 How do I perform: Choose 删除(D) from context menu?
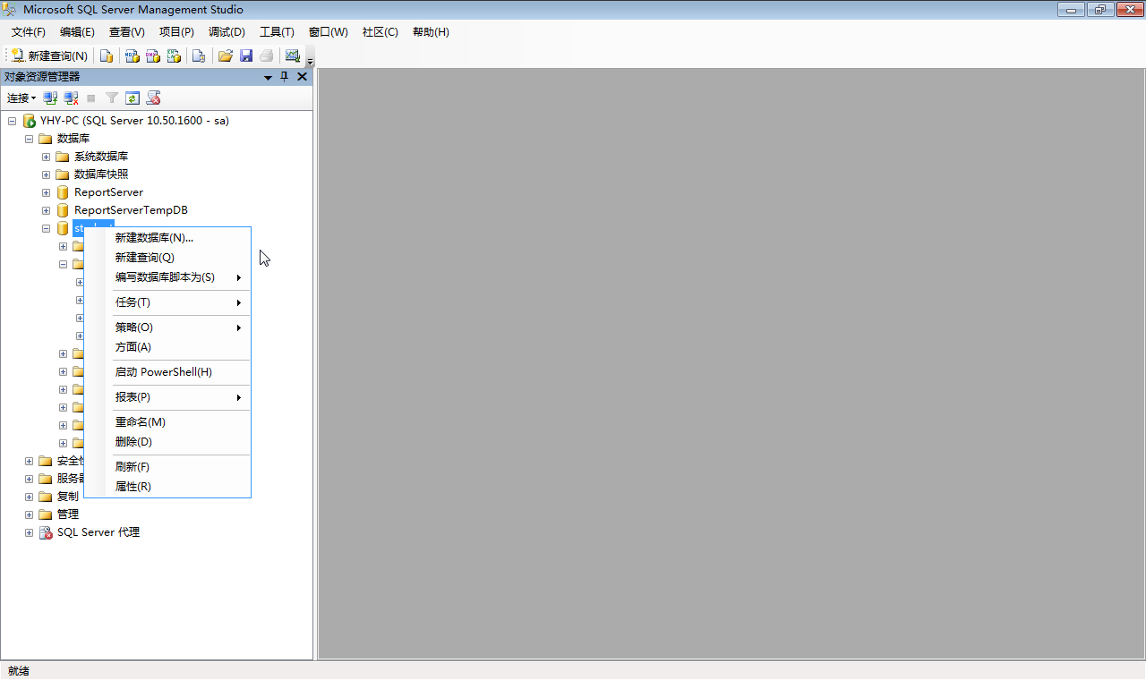167,442
